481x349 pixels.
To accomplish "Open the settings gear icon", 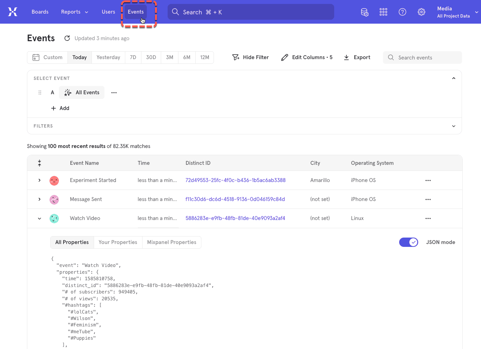I will click(x=421, y=12).
